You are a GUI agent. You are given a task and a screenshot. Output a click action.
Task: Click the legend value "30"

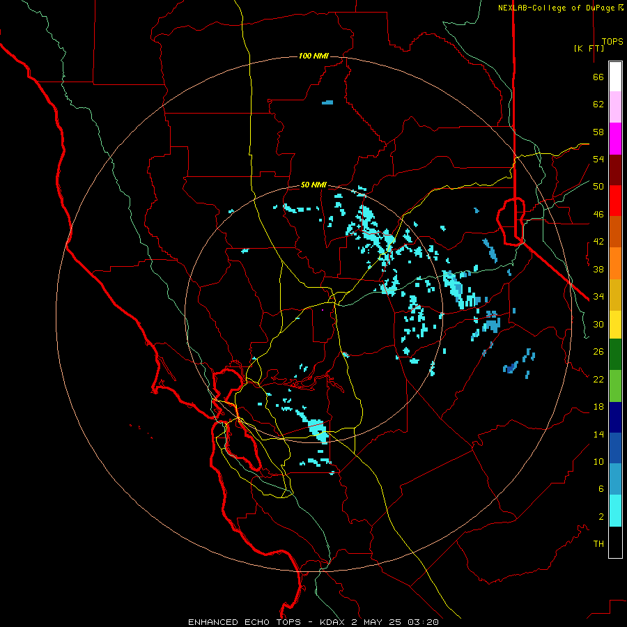tap(598, 324)
